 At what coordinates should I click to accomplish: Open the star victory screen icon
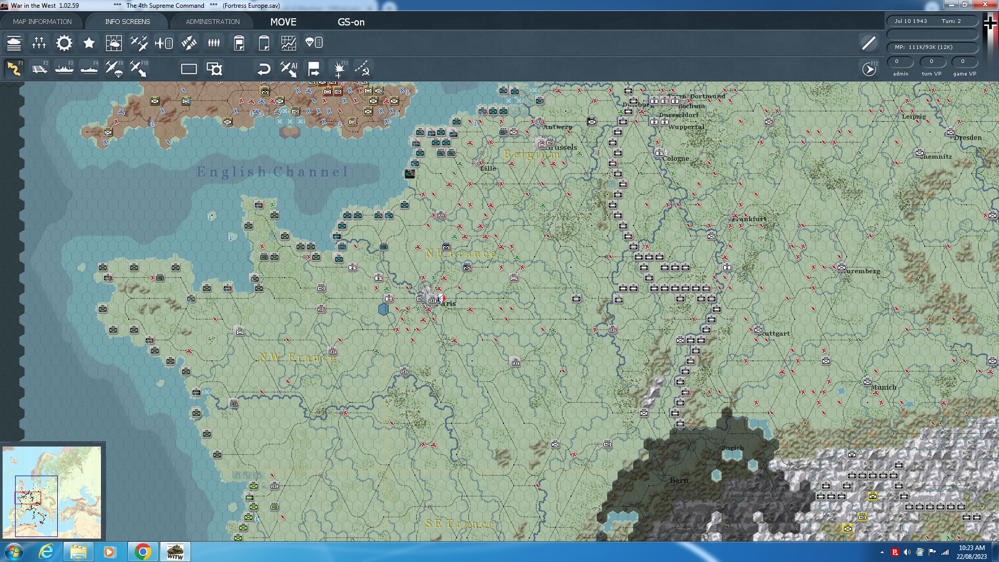89,43
